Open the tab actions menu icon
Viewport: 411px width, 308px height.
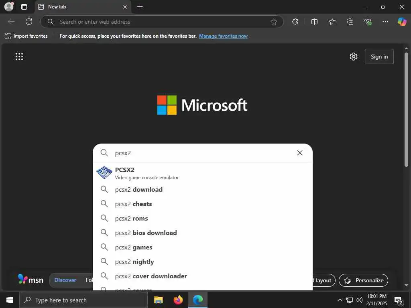click(x=24, y=7)
